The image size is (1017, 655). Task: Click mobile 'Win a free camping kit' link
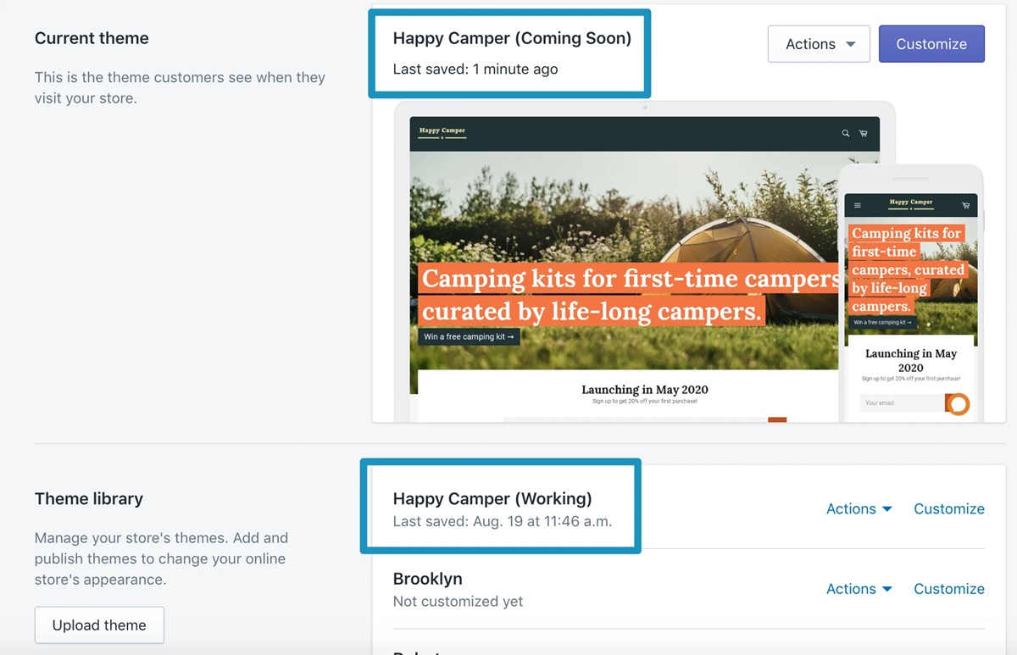pyautogui.click(x=883, y=323)
